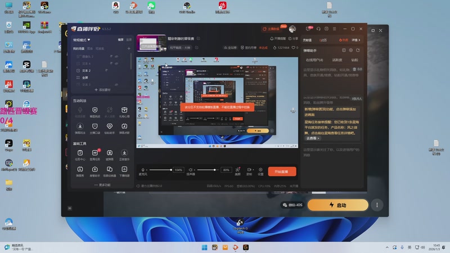Click the 分享 share button

tap(293, 38)
